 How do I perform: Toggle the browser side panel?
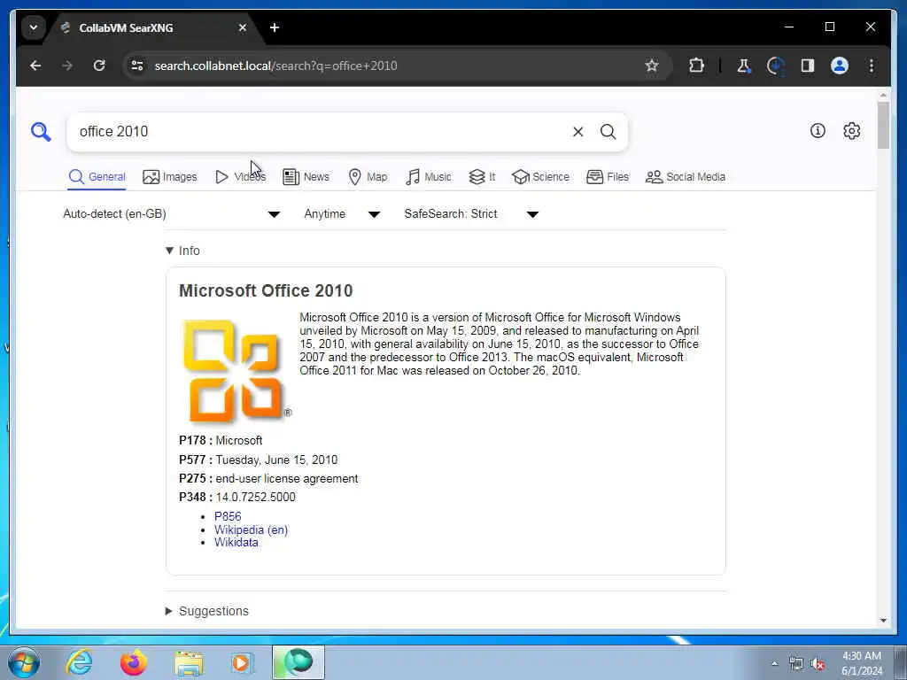click(x=808, y=66)
